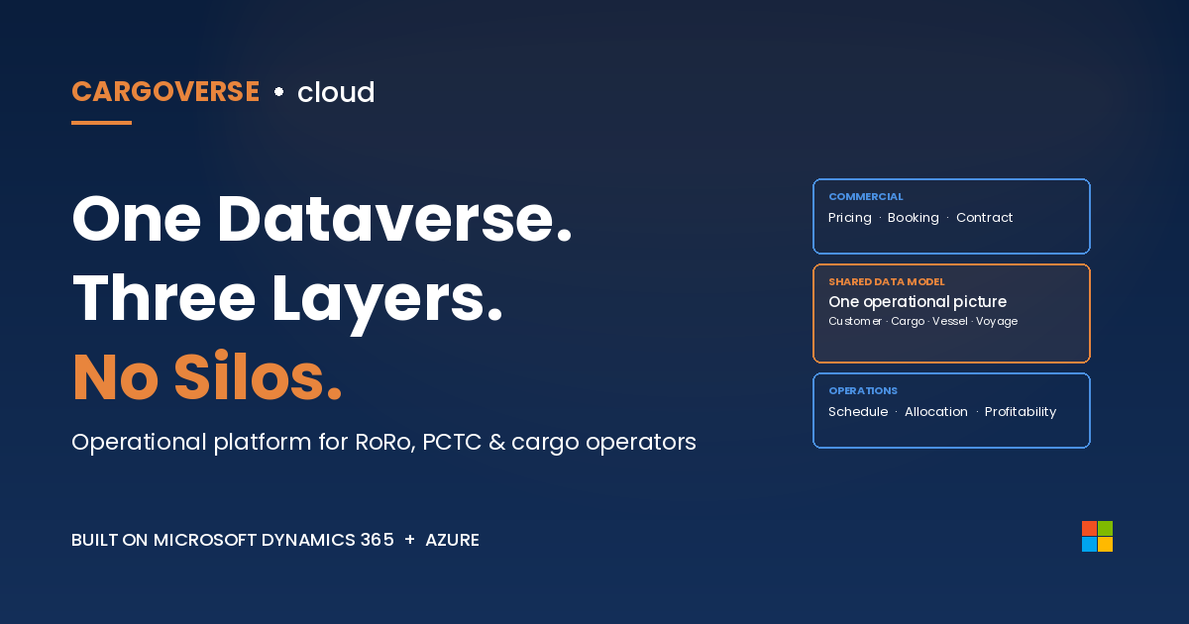The image size is (1189, 624).
Task: Select "Customer" in the Shared Data Model card
Action: coord(855,322)
